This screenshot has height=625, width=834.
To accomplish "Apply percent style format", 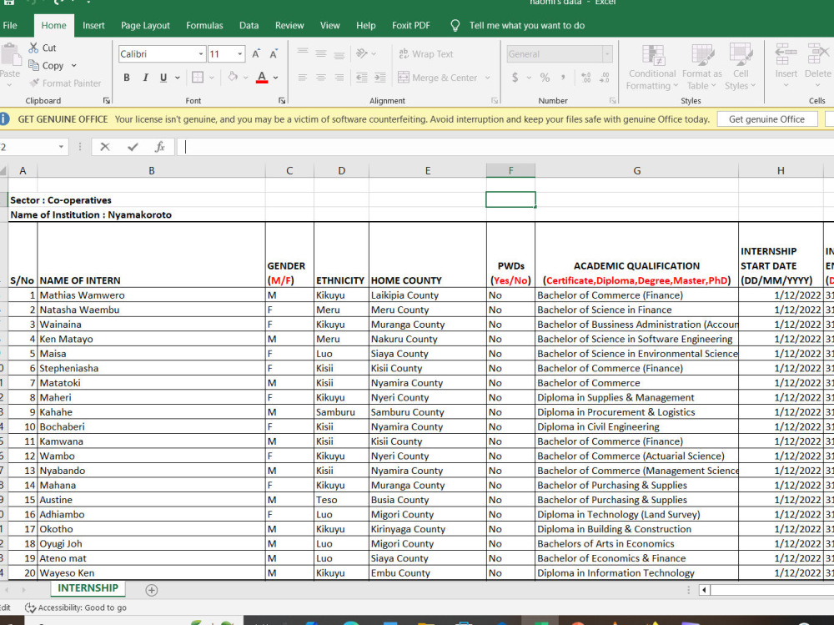I will click(x=545, y=78).
